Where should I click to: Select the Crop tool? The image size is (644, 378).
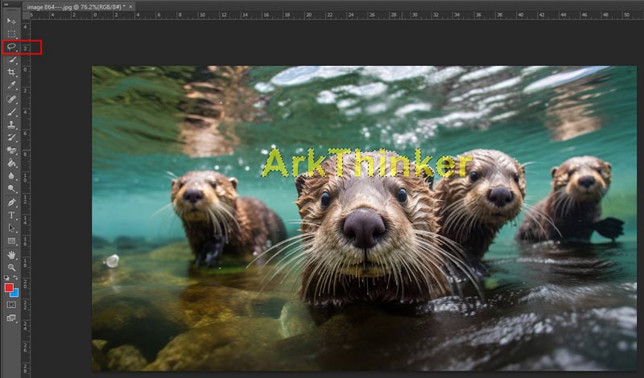11,72
